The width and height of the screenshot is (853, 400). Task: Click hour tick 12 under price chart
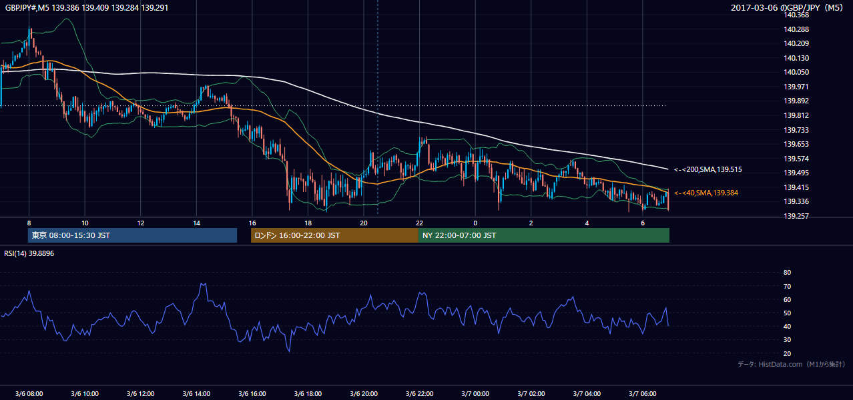tap(140, 223)
